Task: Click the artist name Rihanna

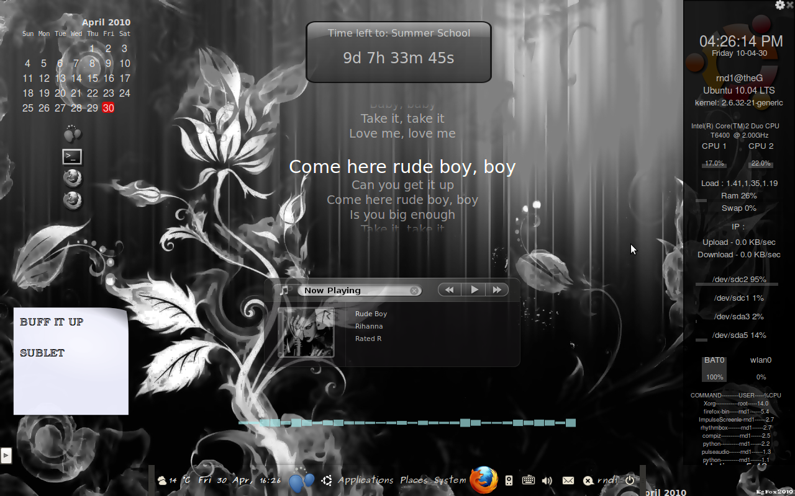Action: [369, 326]
